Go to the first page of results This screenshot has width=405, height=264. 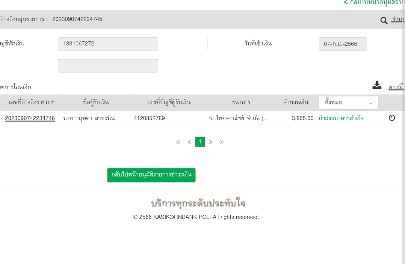pyautogui.click(x=178, y=142)
